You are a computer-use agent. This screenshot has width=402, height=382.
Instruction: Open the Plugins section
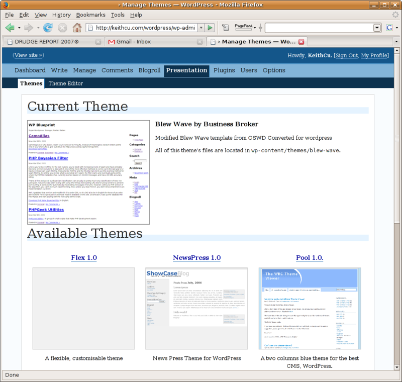pyautogui.click(x=224, y=70)
